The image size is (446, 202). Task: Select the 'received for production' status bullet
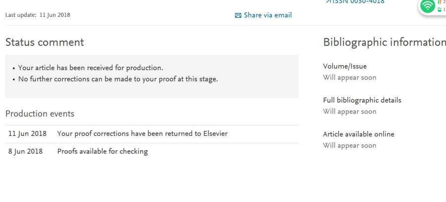[91, 68]
